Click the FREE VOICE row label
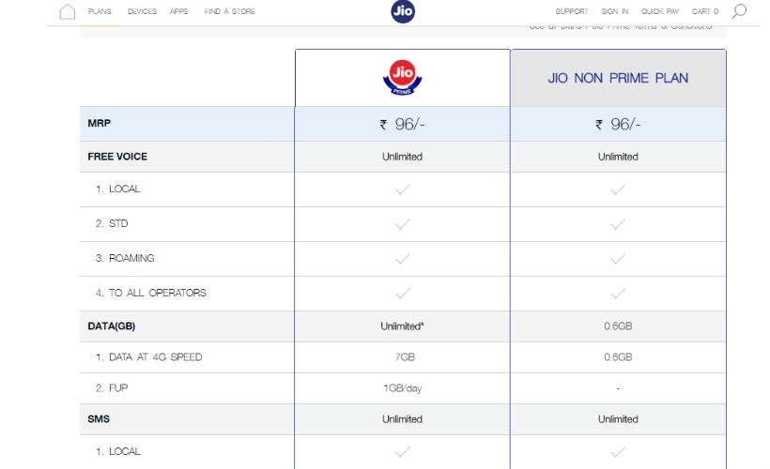This screenshot has width=770, height=469. (x=117, y=157)
